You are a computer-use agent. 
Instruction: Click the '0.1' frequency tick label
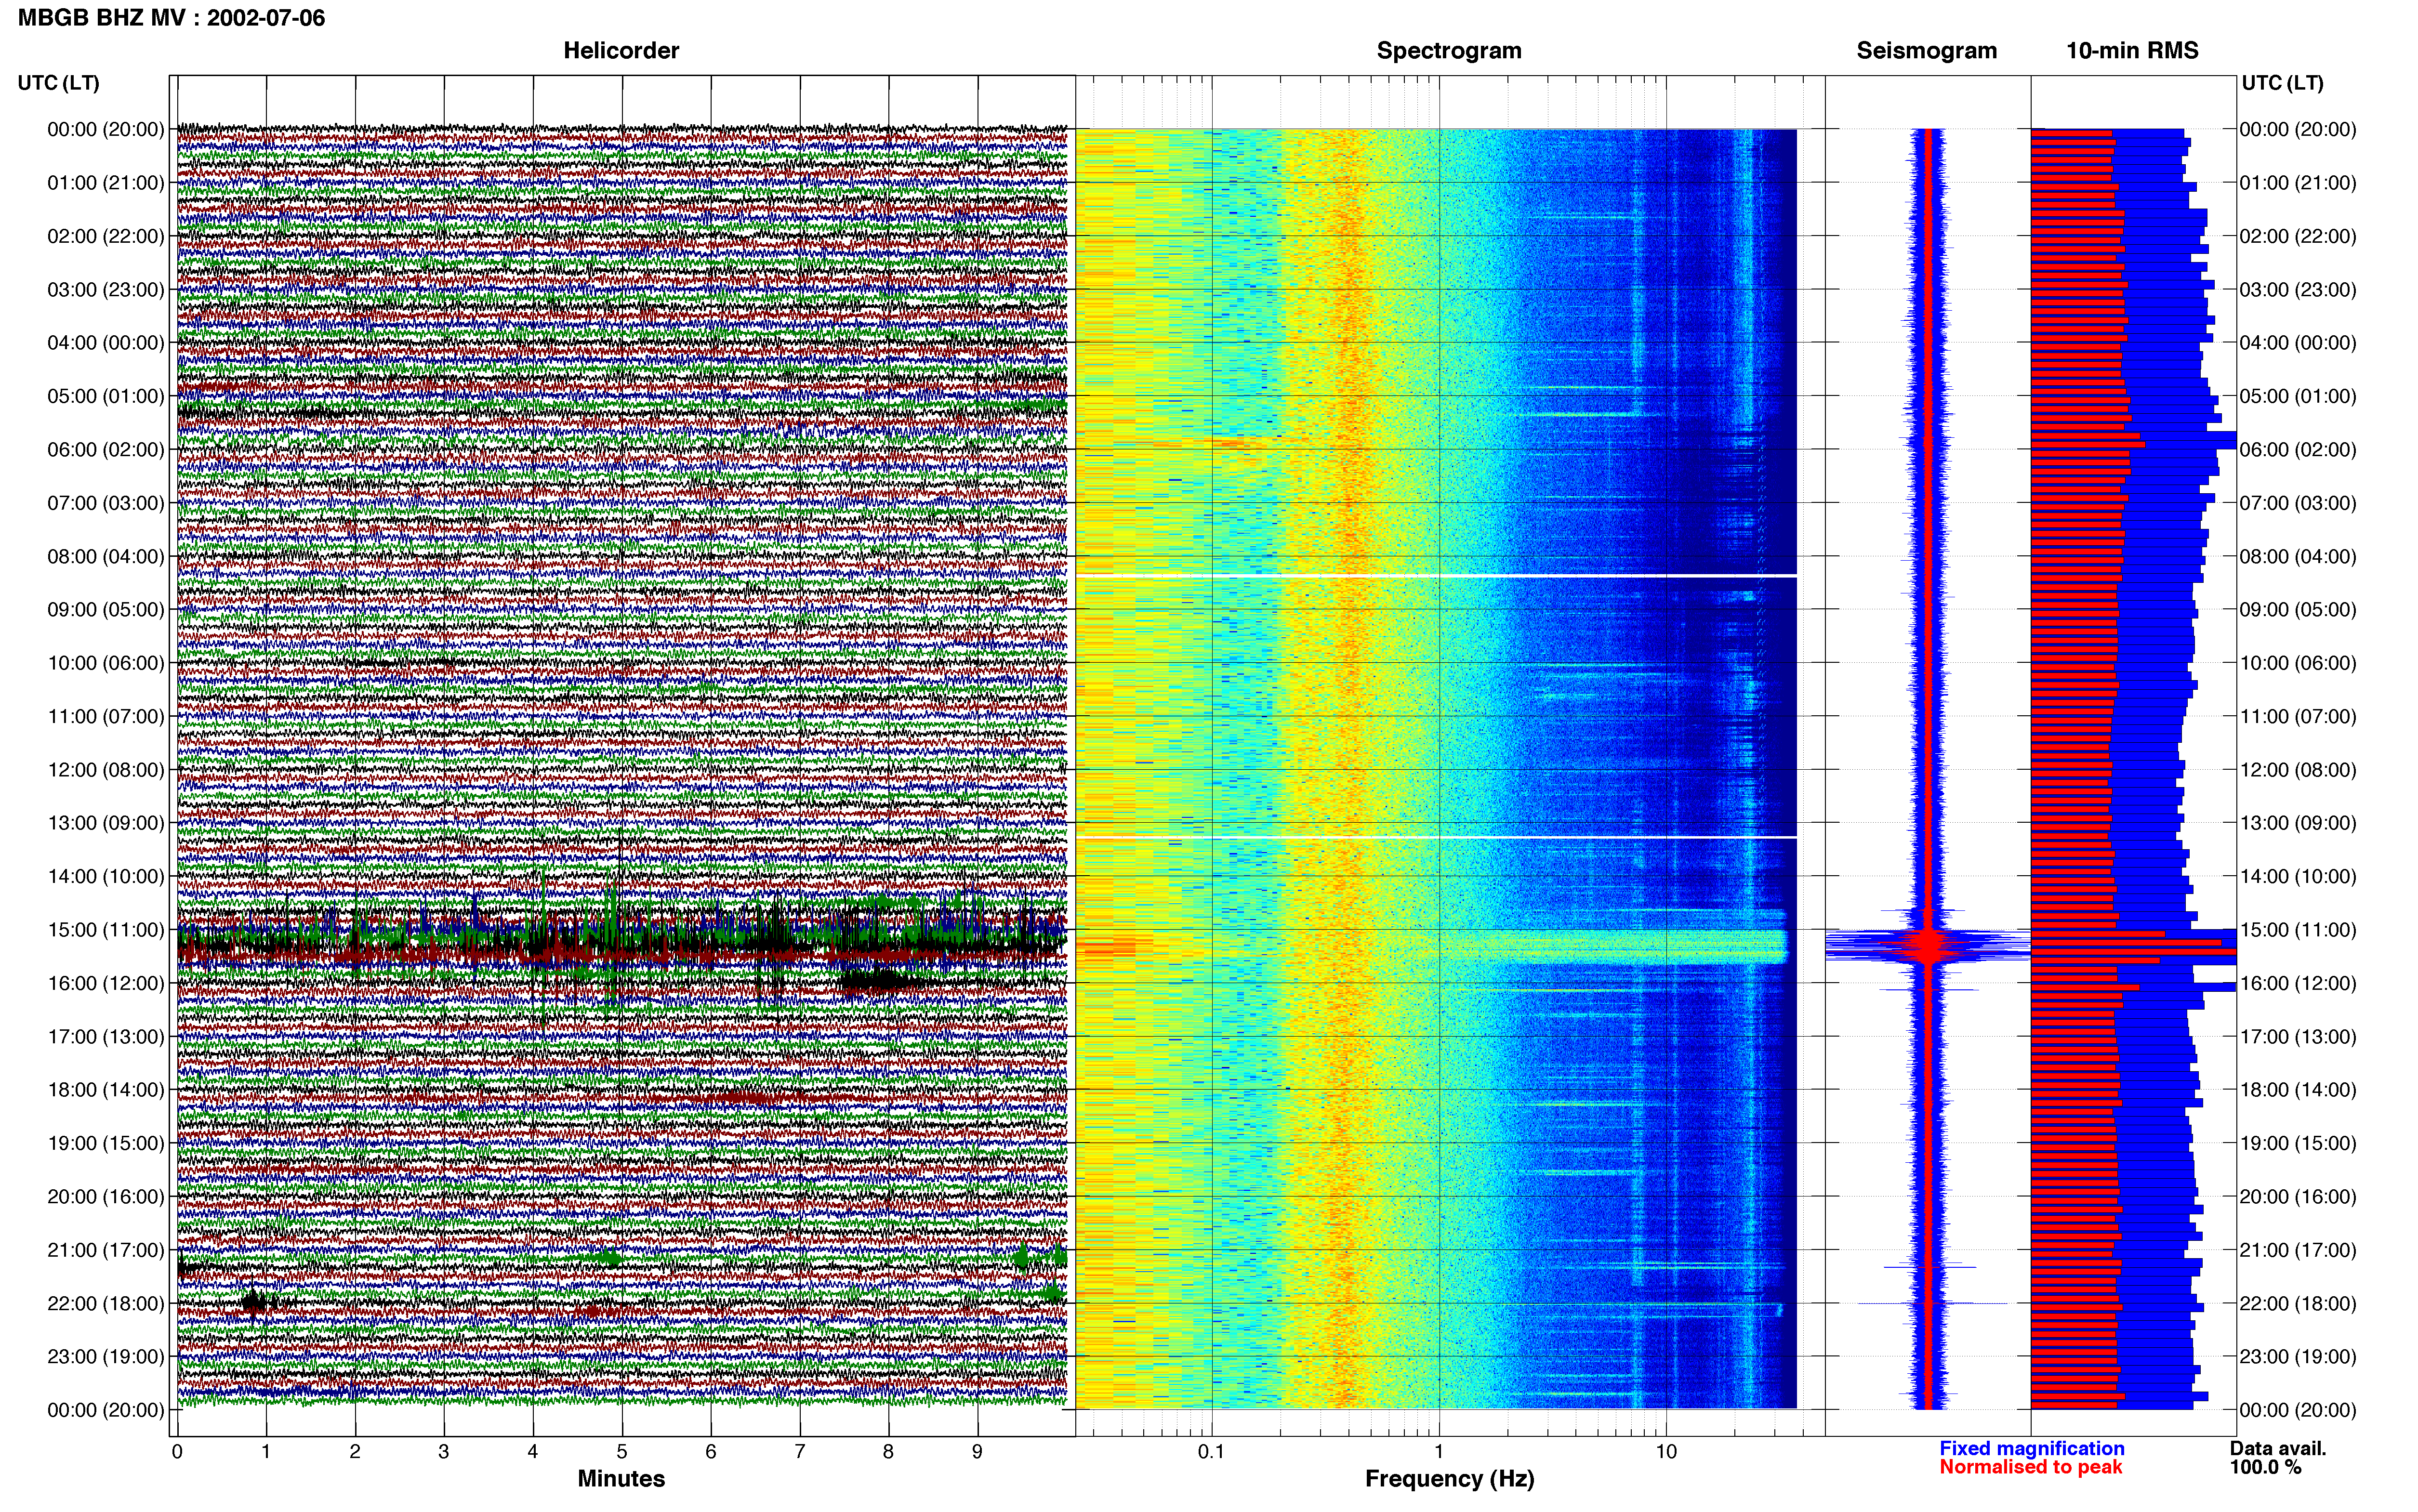[x=1211, y=1451]
